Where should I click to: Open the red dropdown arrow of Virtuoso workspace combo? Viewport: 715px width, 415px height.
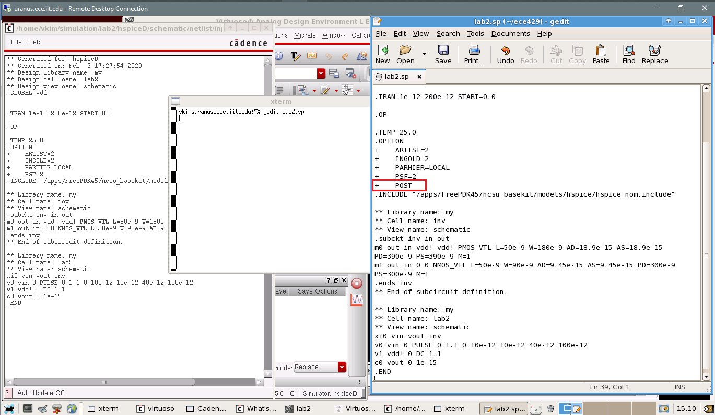coord(321,74)
